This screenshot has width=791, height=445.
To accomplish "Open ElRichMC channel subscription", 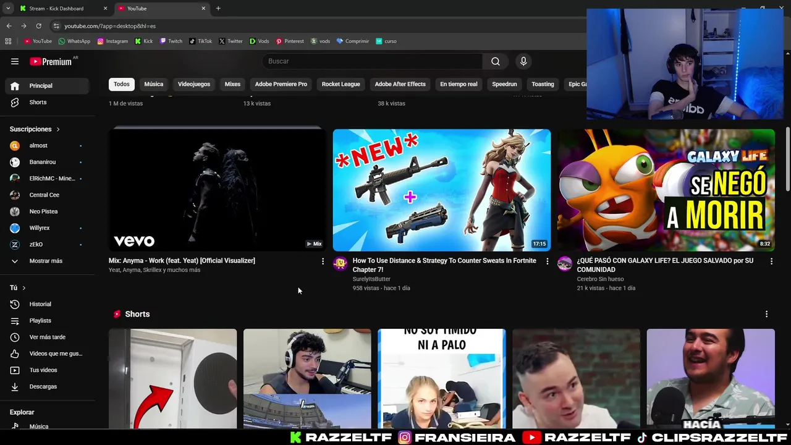I will [x=48, y=178].
